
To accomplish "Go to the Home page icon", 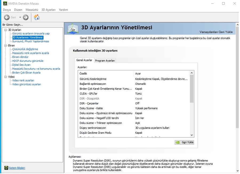I will pos(37,17).
